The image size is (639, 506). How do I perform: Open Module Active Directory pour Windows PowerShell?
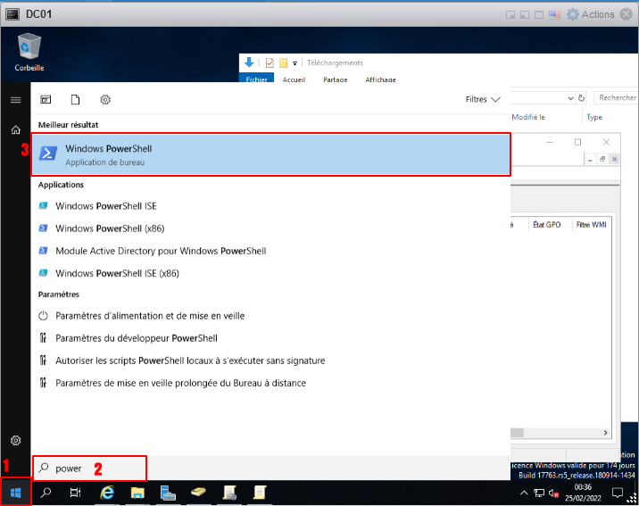click(x=161, y=251)
